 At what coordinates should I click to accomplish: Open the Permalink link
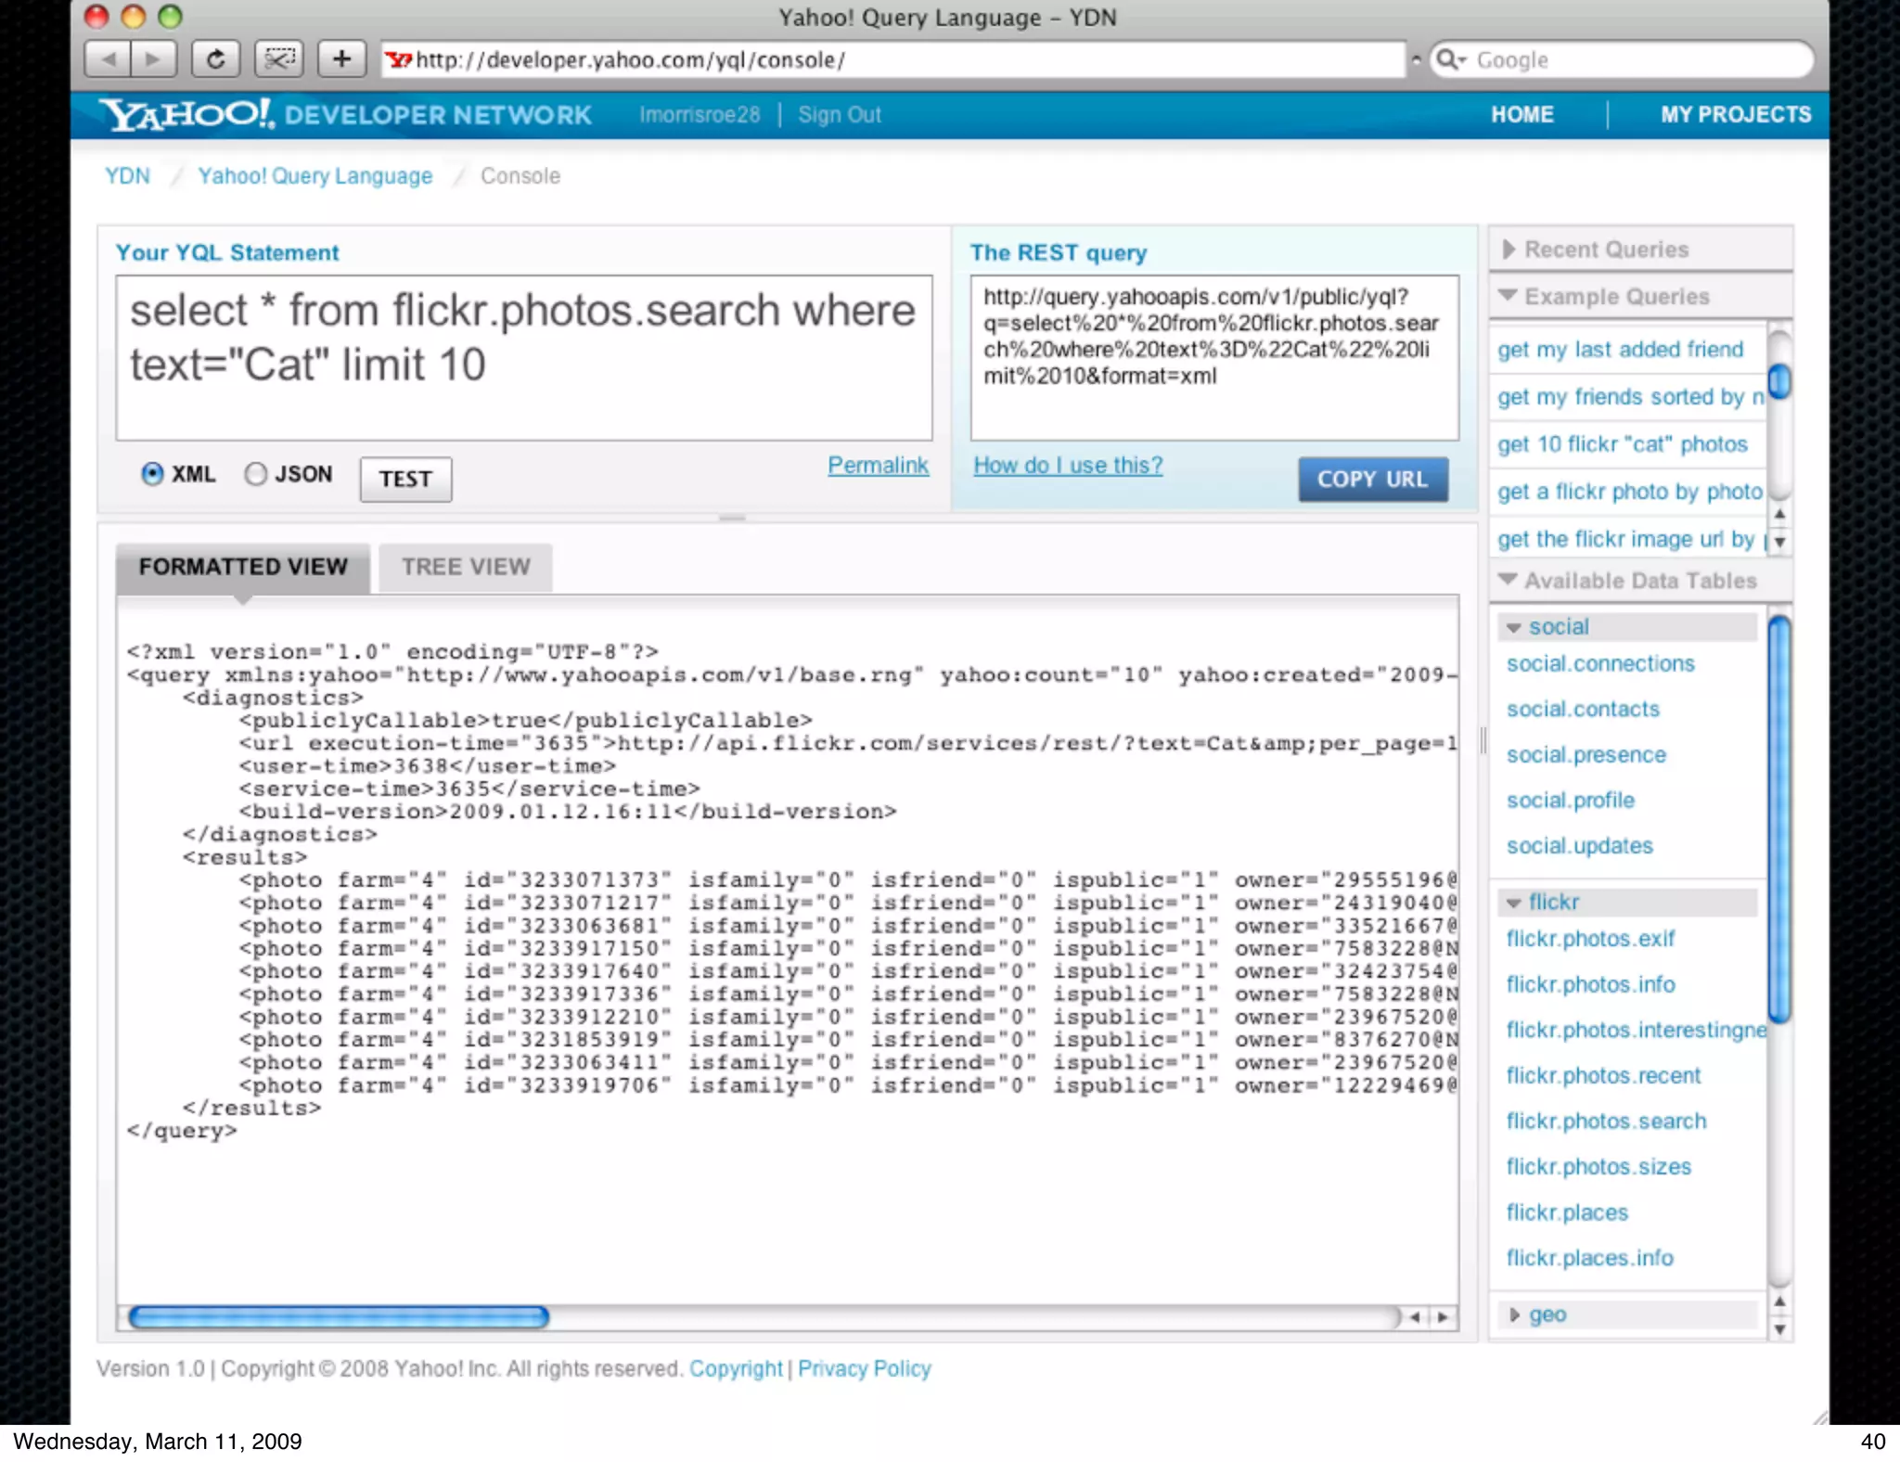pos(878,466)
